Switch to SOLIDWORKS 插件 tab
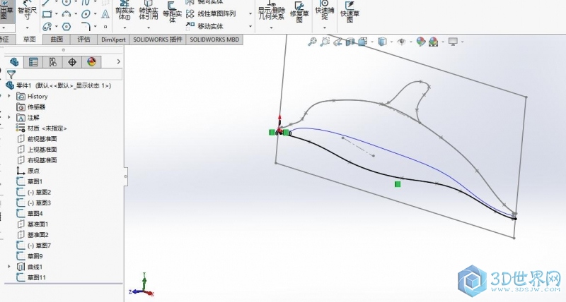 coord(158,40)
